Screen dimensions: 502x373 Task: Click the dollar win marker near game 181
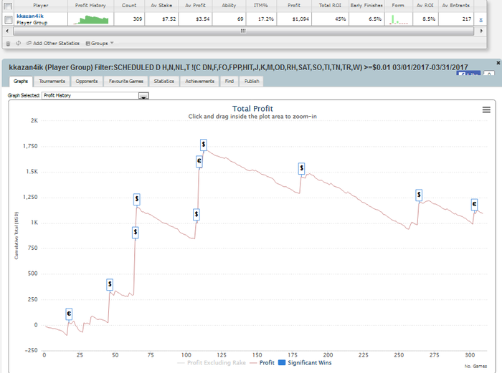[301, 168]
